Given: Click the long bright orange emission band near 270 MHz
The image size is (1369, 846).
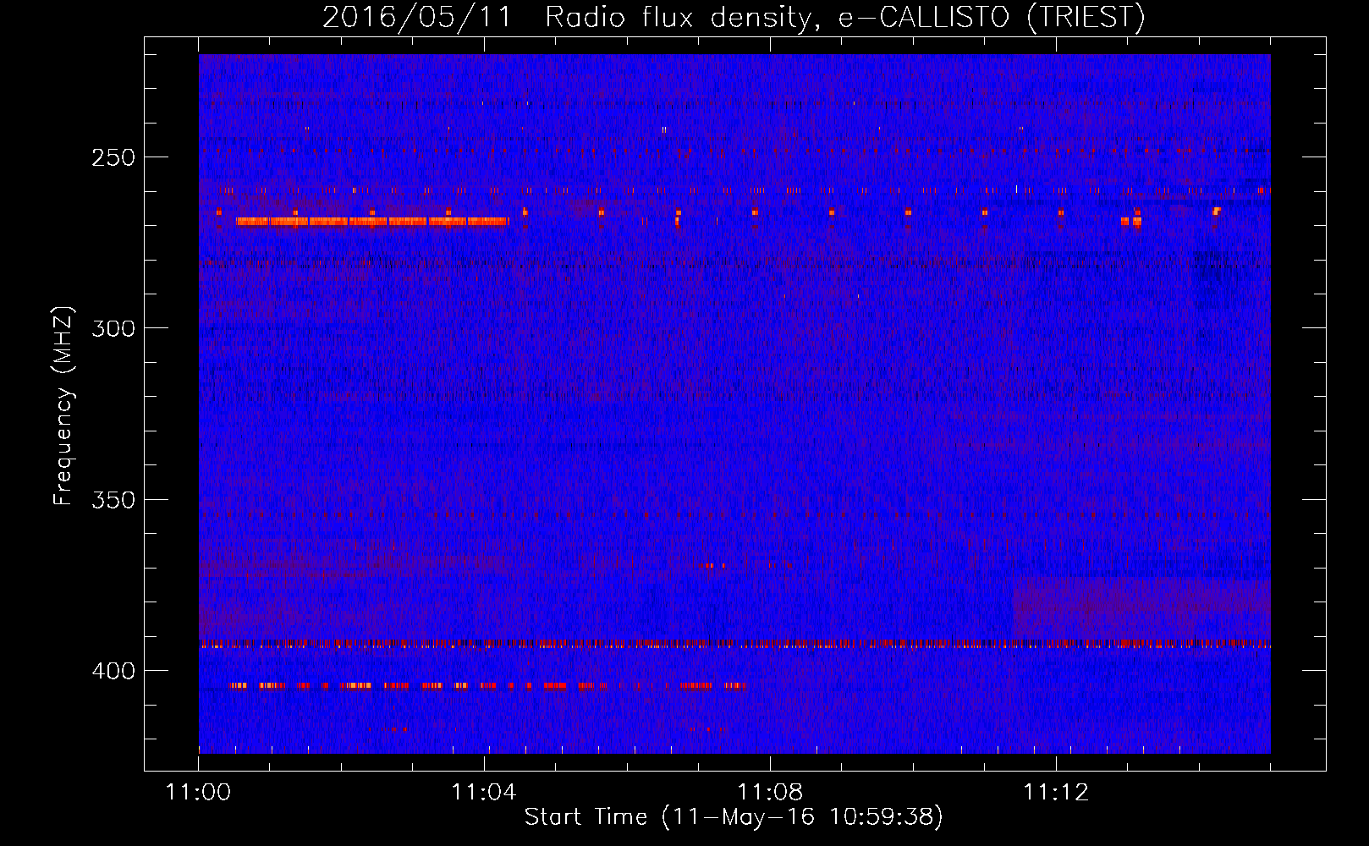Looking at the screenshot, I should 372,222.
